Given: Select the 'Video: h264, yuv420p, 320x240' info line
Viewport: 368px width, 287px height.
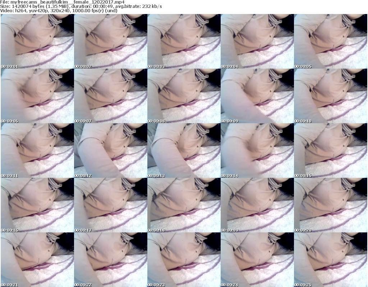Looking at the screenshot, I should click(x=59, y=10).
